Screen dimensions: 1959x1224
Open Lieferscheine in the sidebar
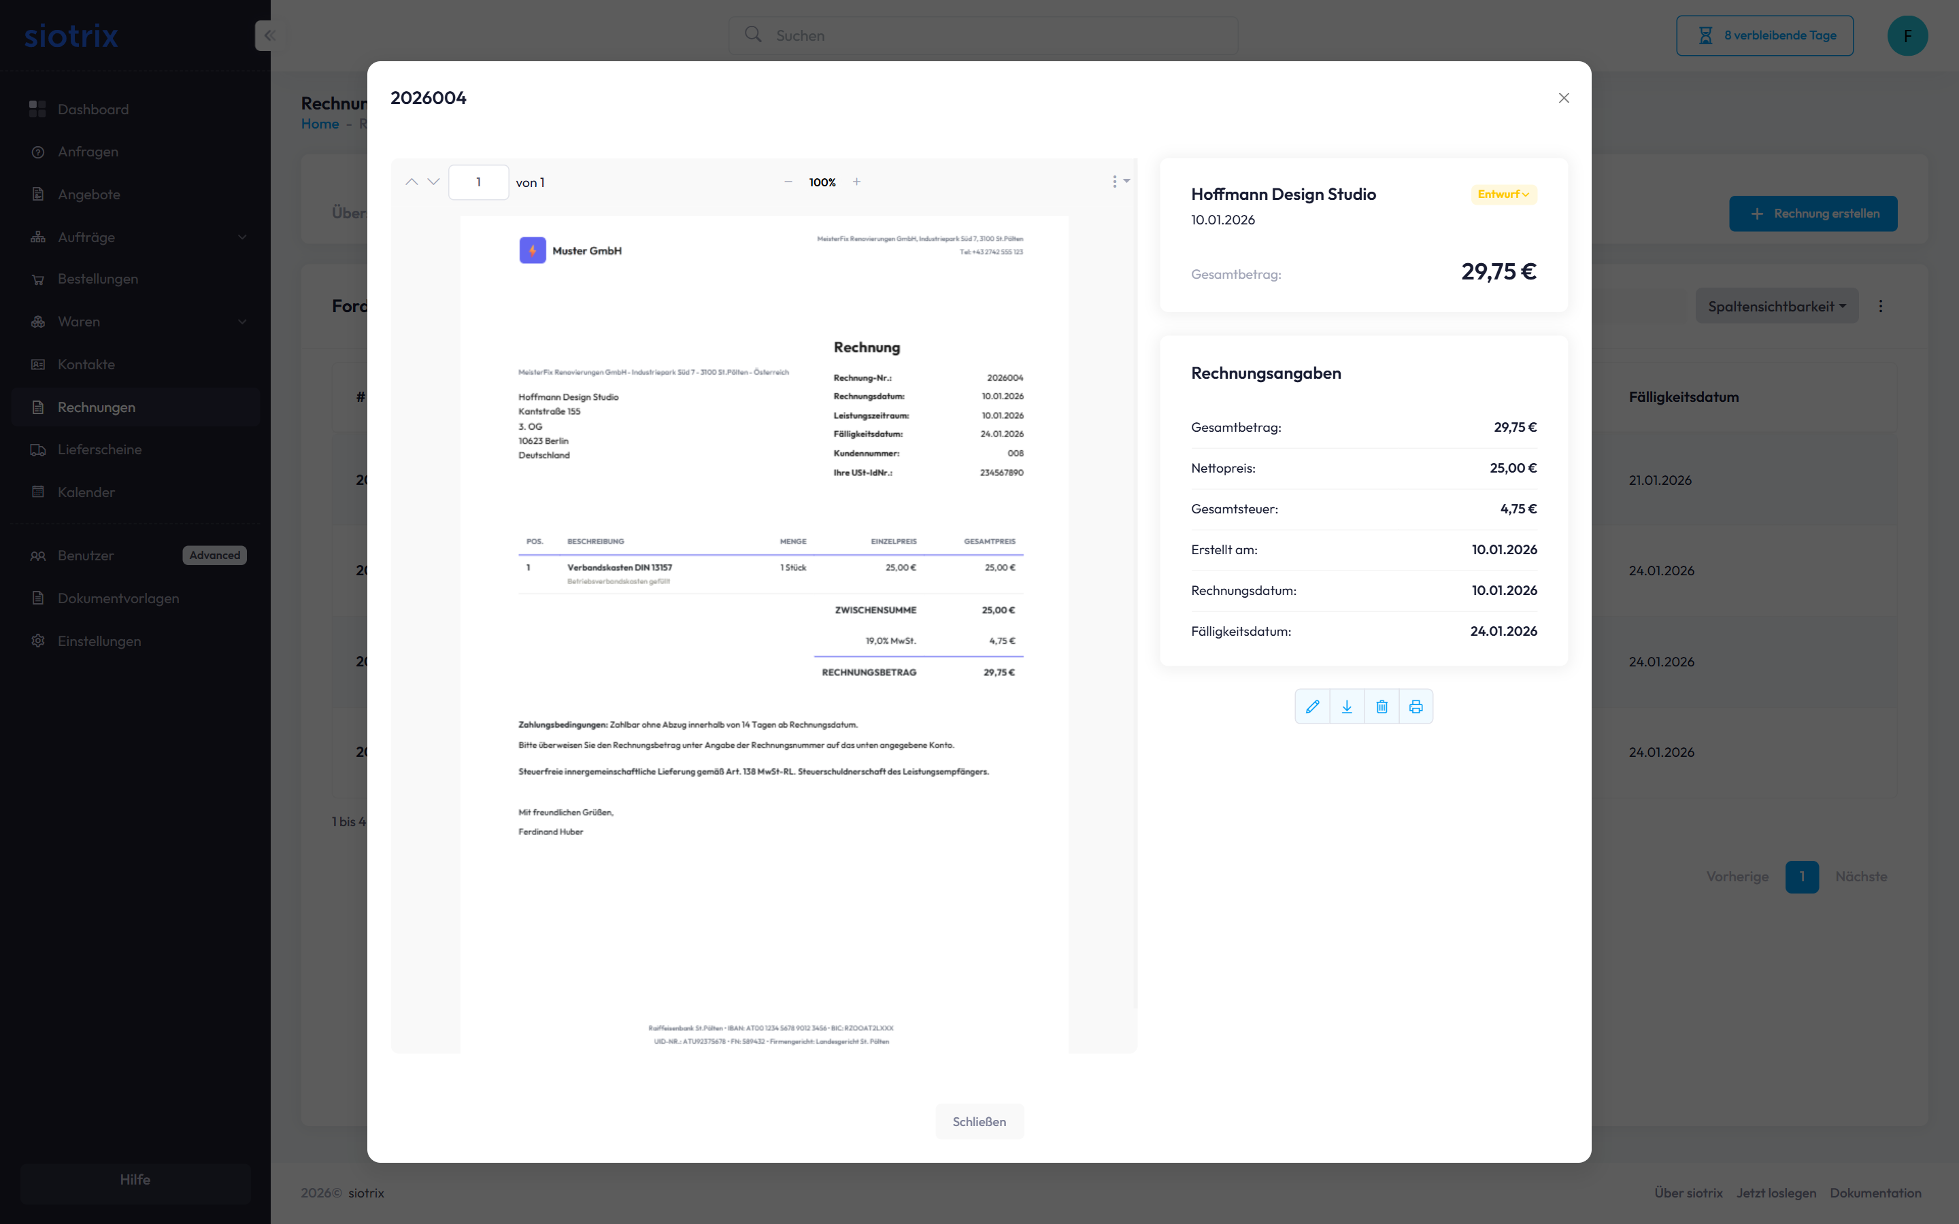99,449
